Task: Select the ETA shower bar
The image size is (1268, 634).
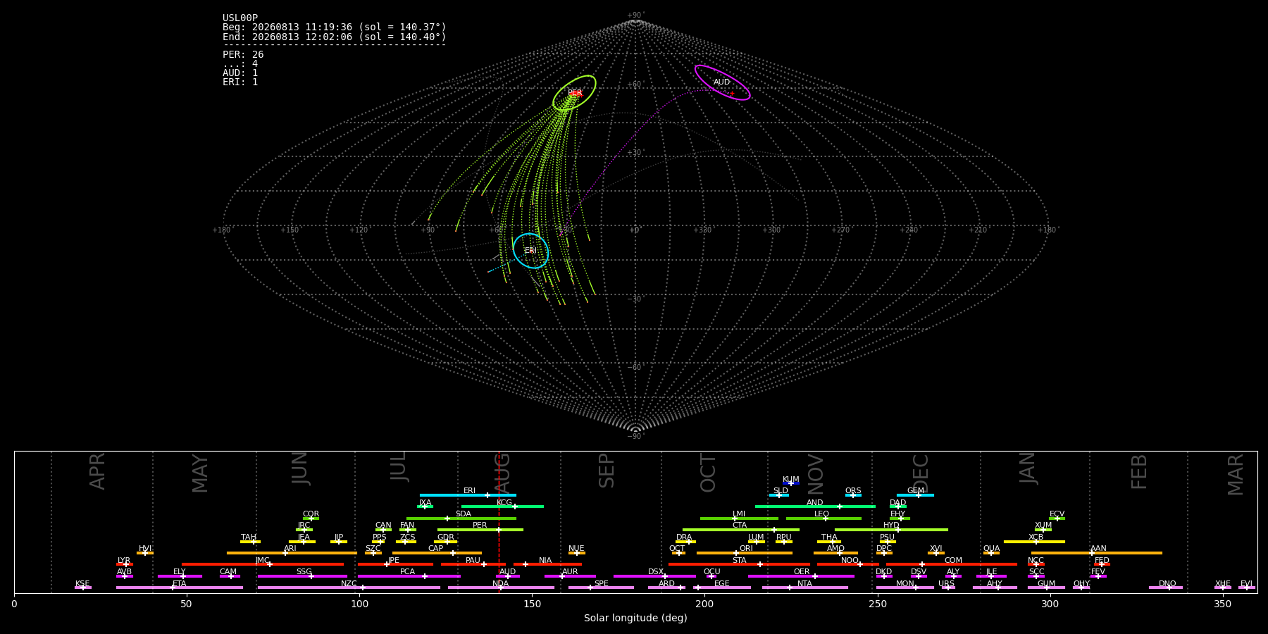Action: [180, 588]
